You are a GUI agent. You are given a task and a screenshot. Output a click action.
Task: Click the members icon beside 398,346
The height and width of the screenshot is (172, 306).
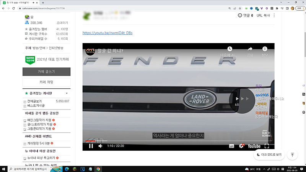pyautogui.click(x=27, y=23)
